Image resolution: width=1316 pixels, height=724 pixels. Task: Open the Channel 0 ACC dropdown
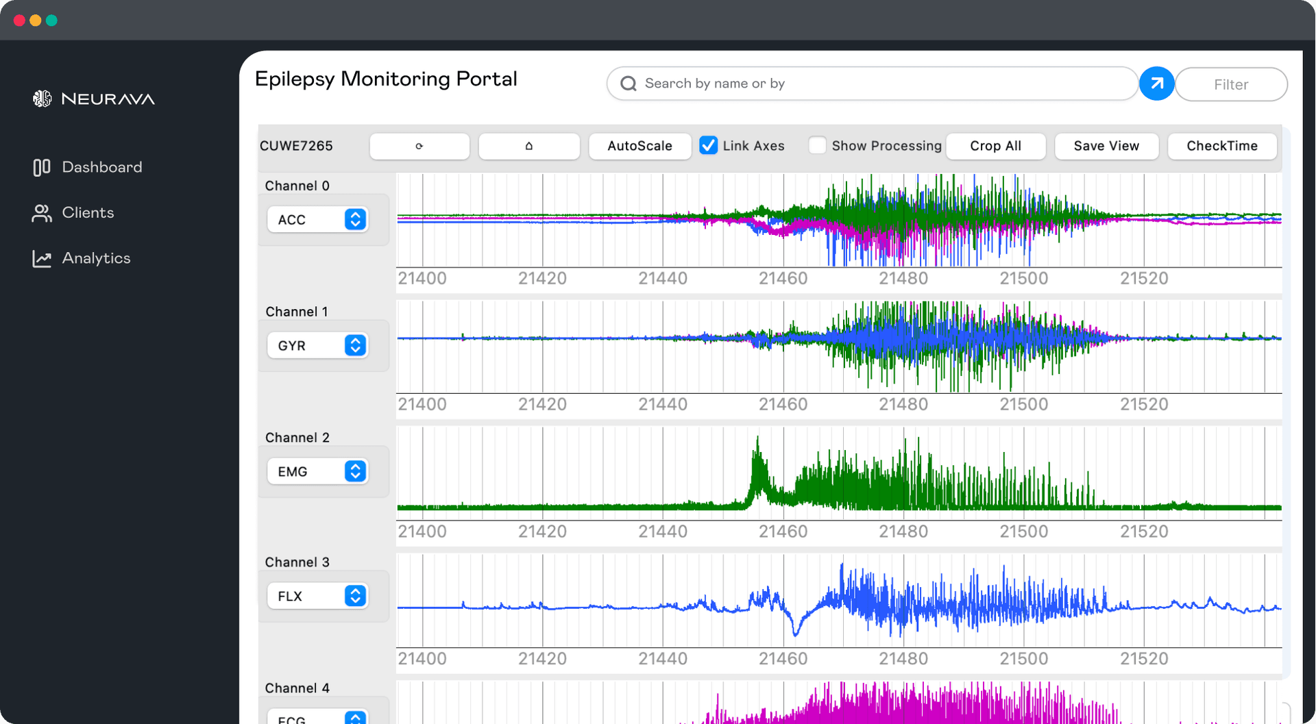tap(317, 220)
